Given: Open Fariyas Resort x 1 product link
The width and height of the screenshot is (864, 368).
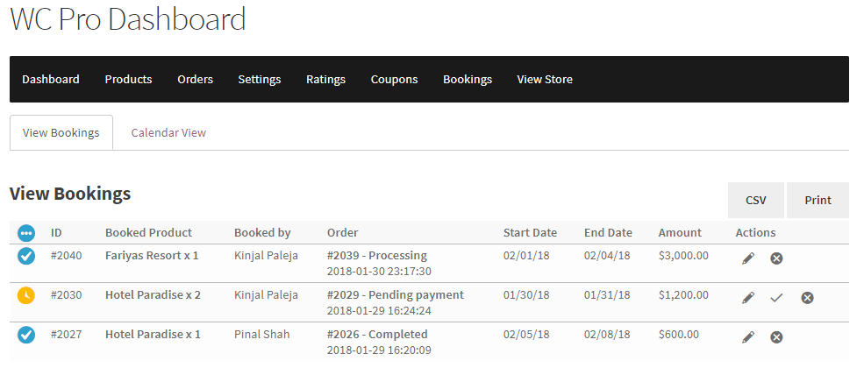Looking at the screenshot, I should click(x=152, y=256).
